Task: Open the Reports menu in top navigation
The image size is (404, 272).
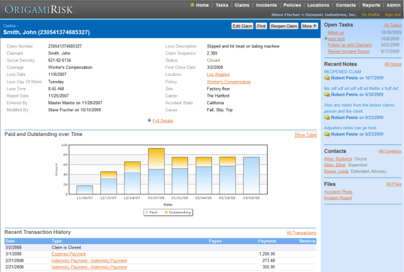Action: pyautogui.click(x=371, y=5)
